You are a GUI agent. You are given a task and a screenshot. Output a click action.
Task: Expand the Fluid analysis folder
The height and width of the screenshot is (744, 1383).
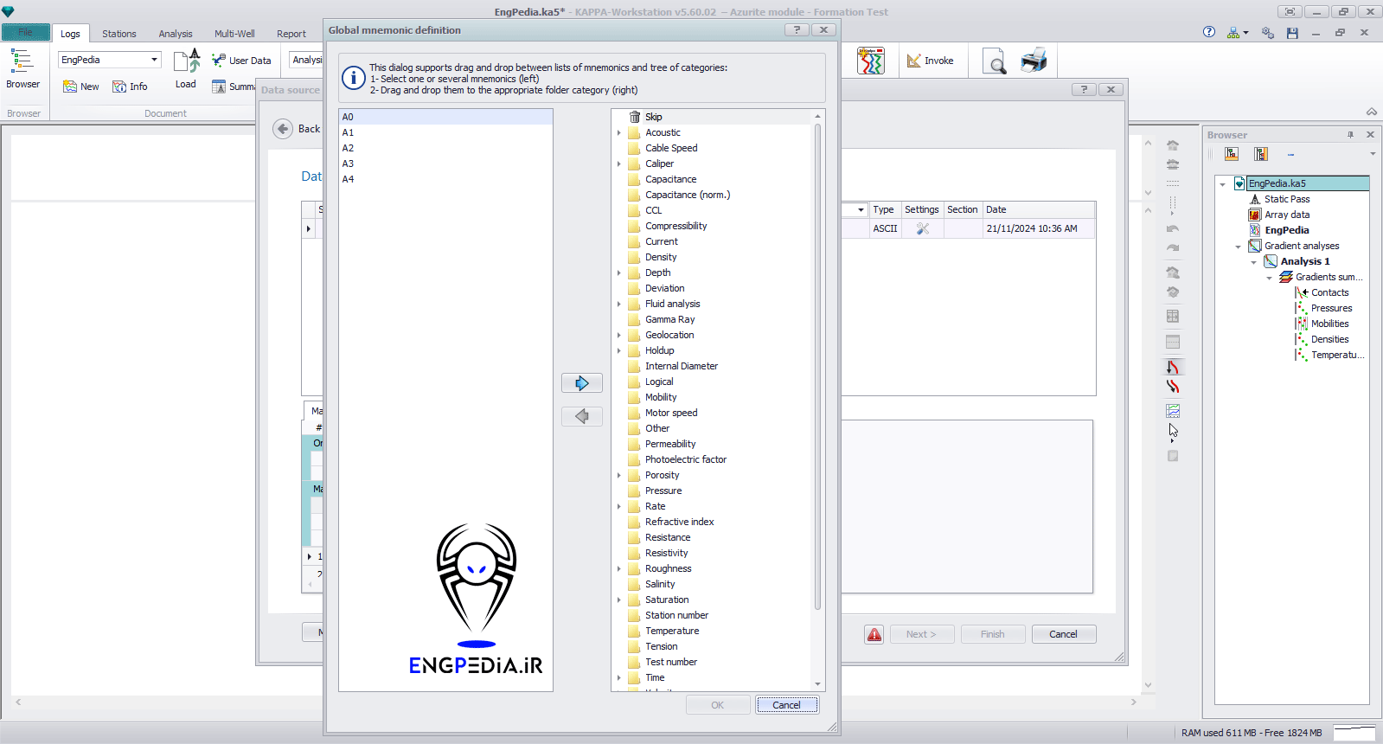click(619, 305)
